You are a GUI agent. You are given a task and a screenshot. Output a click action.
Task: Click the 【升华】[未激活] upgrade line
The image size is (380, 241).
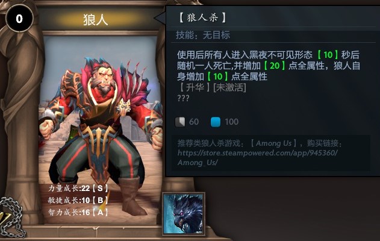(212, 87)
